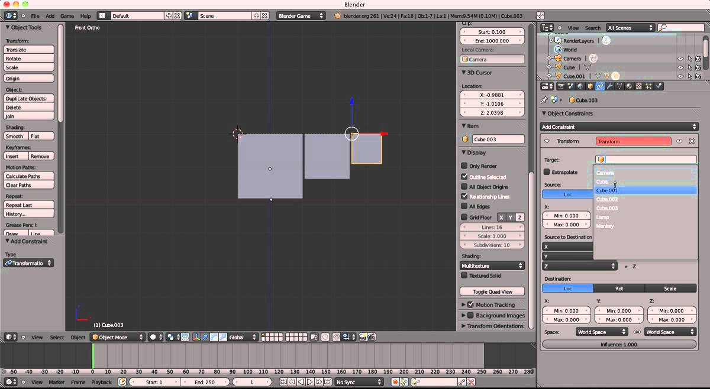The height and width of the screenshot is (389, 710).
Task: Hide Transform constraint with eye icon
Action: point(679,141)
